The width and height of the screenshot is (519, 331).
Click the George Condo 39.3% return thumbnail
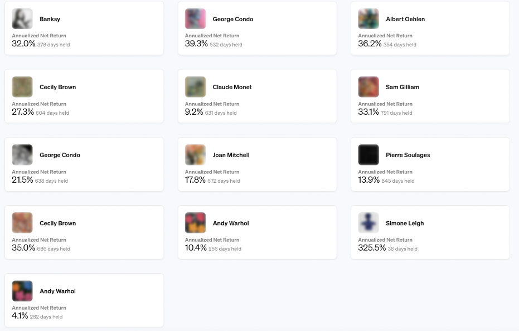tap(195, 19)
